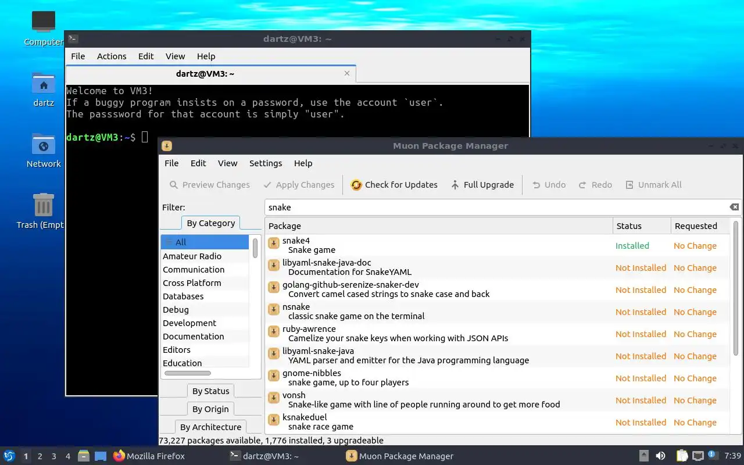Sort by the Requested column header
Image resolution: width=744 pixels, height=465 pixels.
coord(700,226)
